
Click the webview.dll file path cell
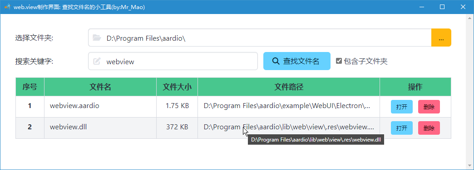click(289, 127)
